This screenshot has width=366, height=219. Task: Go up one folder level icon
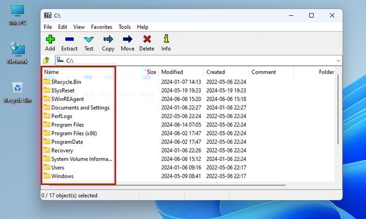click(47, 61)
